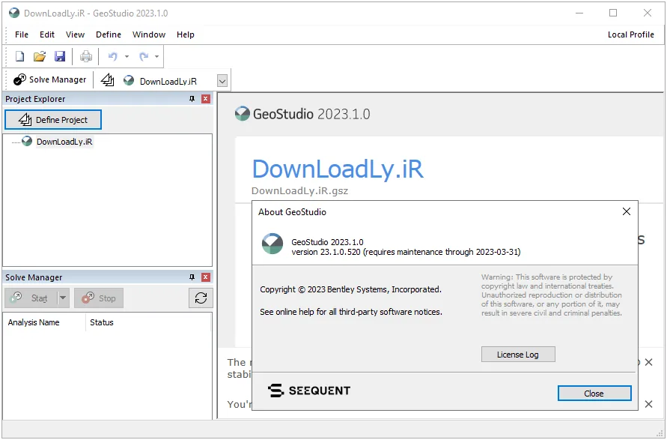Open the Window menu
Viewport: 667px width, 440px height.
coord(149,34)
